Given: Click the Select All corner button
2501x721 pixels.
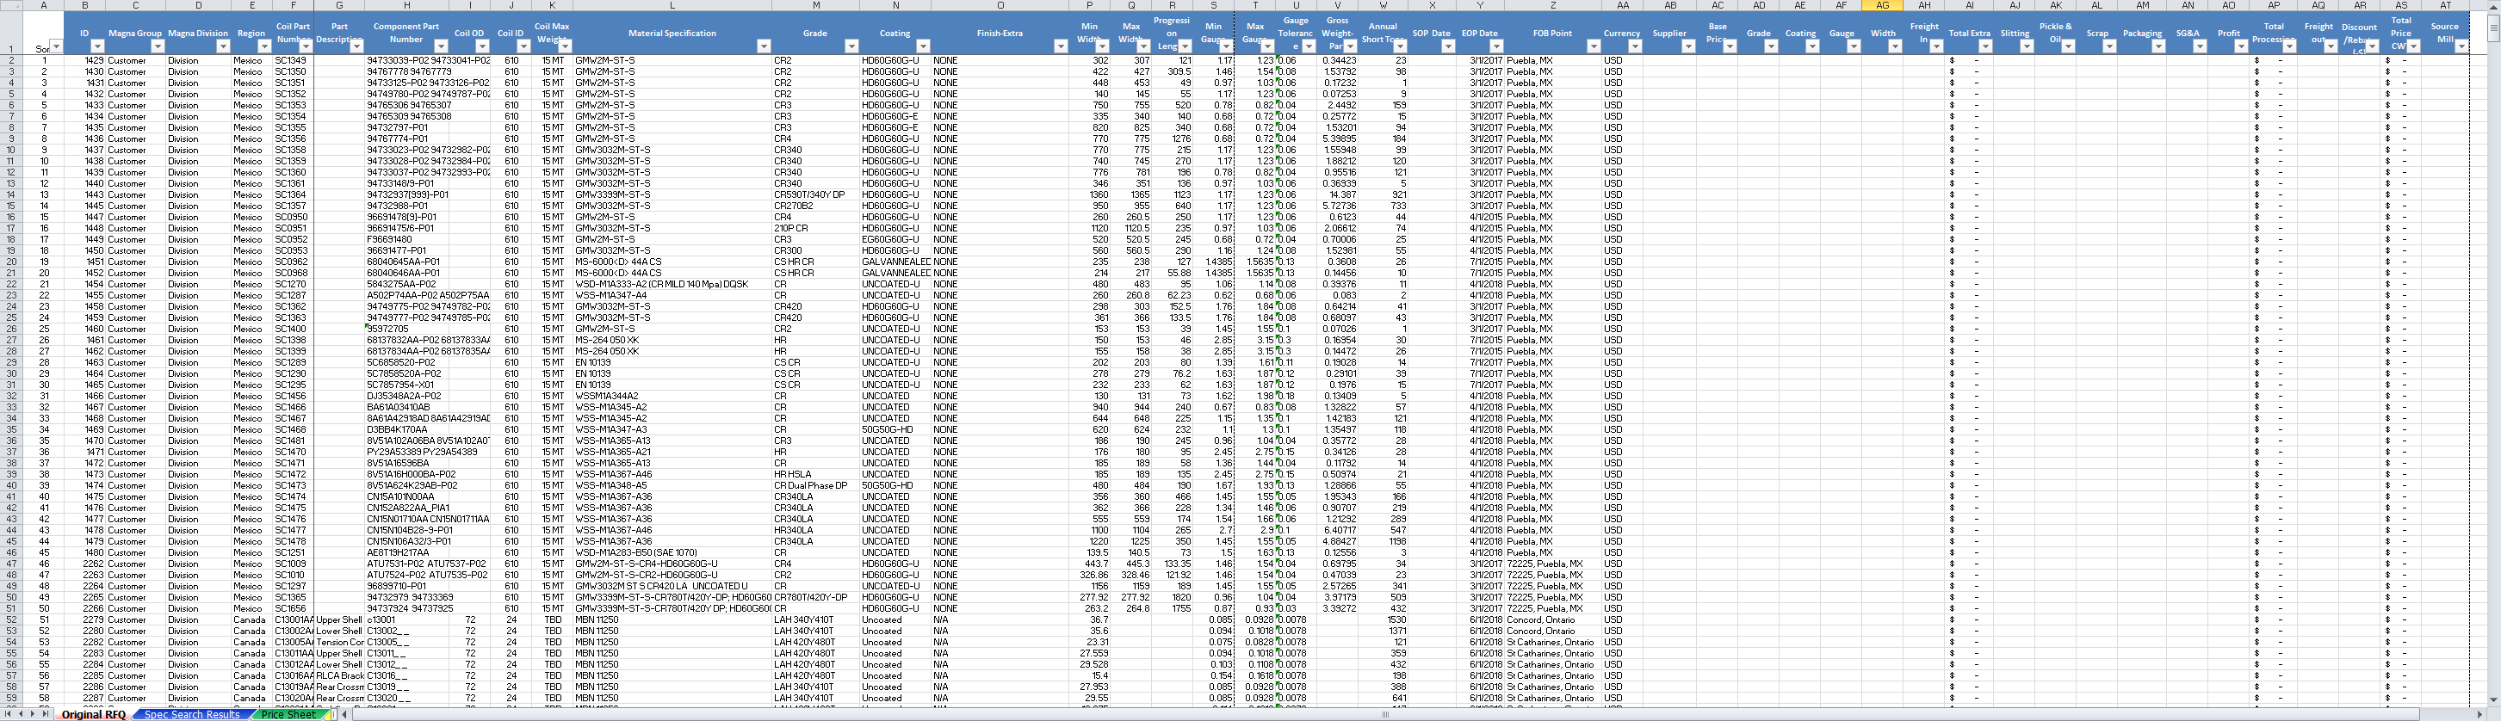Looking at the screenshot, I should [12, 5].
